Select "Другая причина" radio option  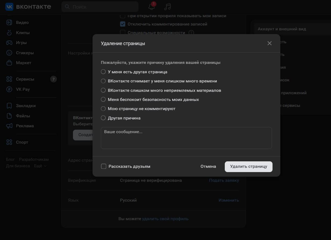coord(103,118)
